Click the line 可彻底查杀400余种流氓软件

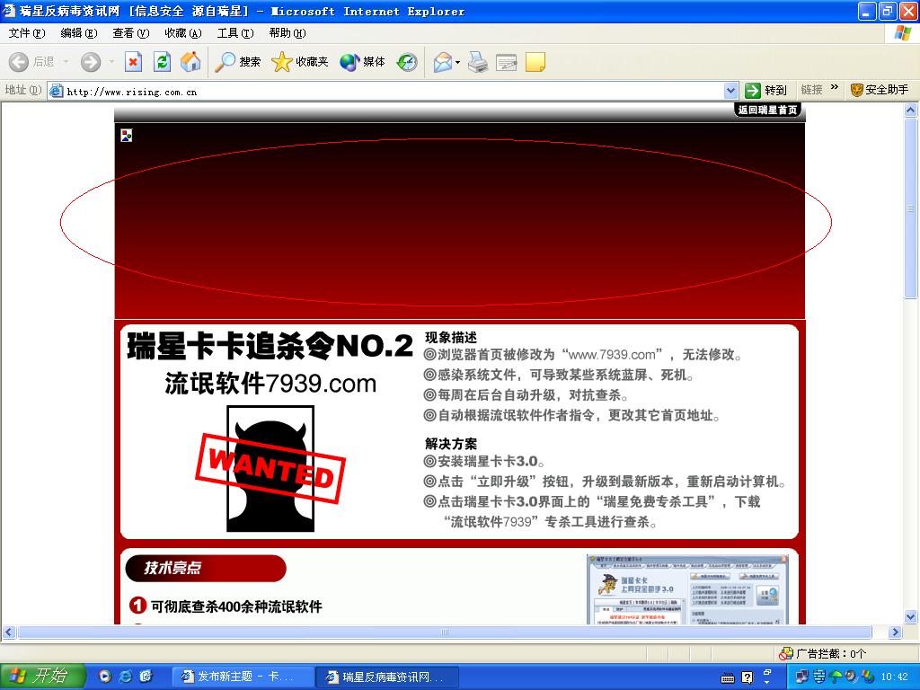click(236, 606)
